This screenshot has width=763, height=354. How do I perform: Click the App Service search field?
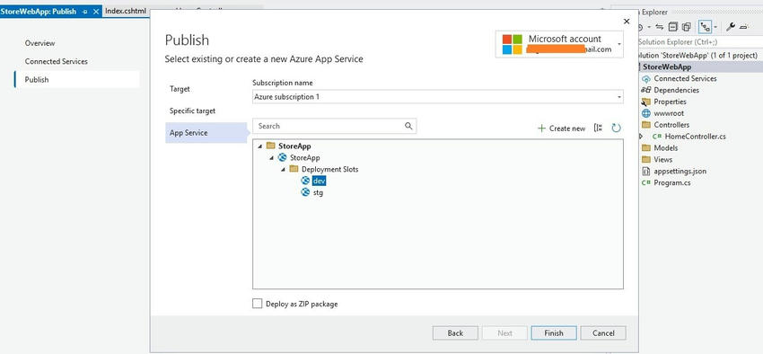[x=334, y=126]
